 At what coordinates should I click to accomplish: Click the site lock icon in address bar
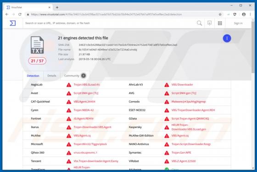[x=28, y=14]
